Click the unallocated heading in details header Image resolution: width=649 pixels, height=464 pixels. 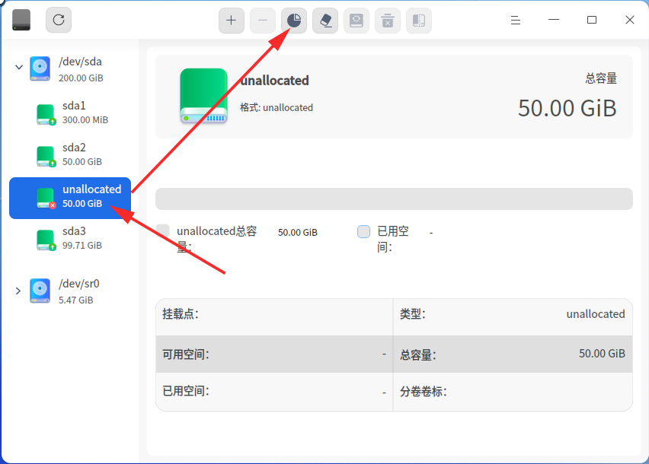click(274, 81)
